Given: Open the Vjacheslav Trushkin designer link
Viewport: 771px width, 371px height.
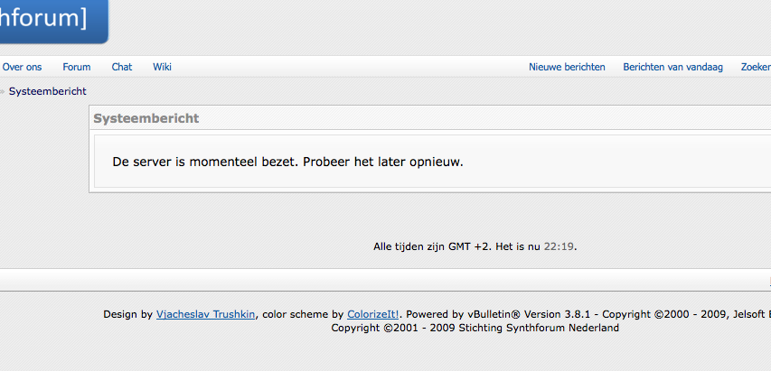Looking at the screenshot, I should pyautogui.click(x=205, y=314).
